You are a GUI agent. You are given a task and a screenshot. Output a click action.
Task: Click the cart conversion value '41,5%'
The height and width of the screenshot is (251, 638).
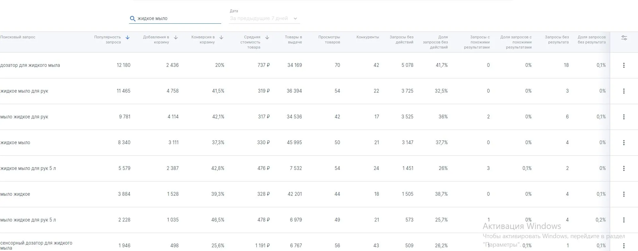218,91
